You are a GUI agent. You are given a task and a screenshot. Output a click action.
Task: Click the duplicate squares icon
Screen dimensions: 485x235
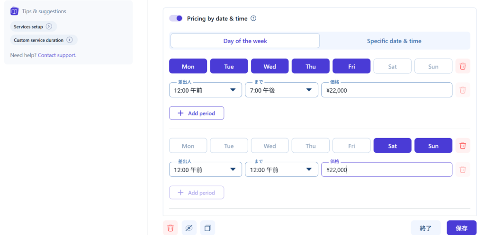click(x=207, y=228)
